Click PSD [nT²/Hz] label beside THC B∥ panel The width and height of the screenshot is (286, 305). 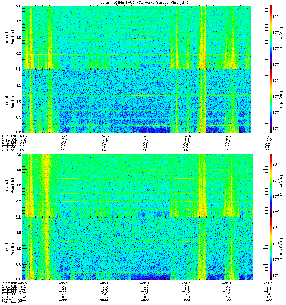pyautogui.click(x=281, y=249)
